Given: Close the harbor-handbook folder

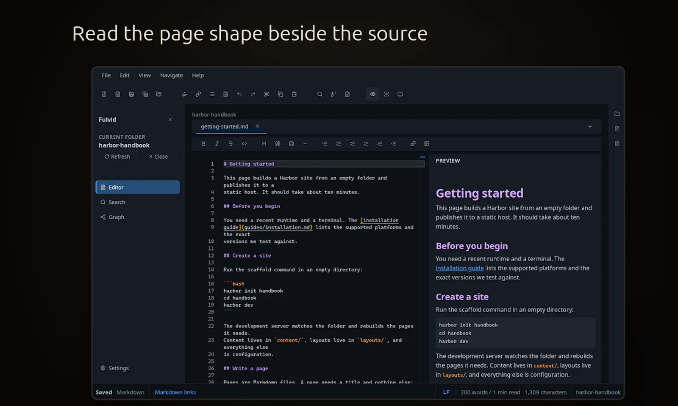Looking at the screenshot, I should 158,157.
